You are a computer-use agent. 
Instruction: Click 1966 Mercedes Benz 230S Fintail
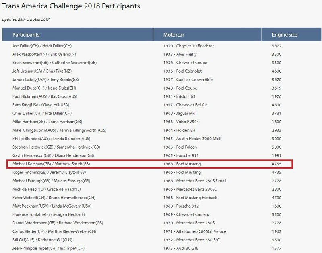(x=195, y=181)
